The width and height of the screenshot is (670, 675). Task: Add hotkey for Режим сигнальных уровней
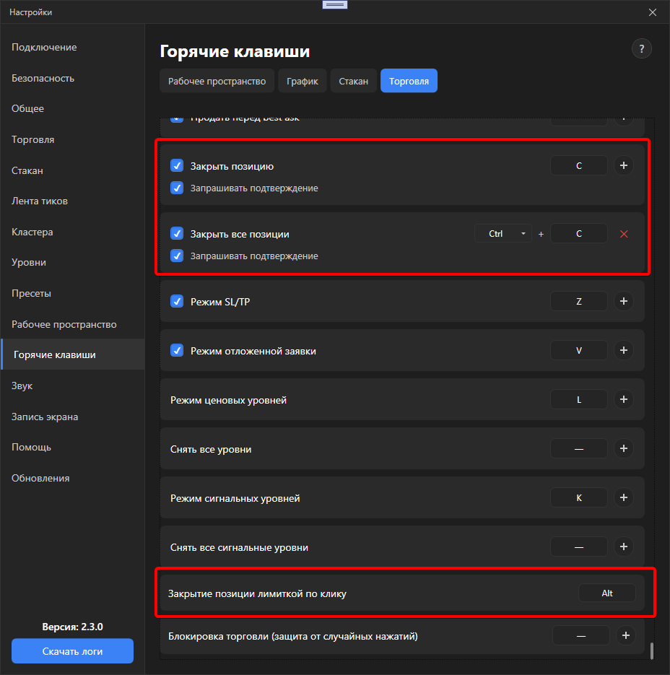[x=624, y=497]
